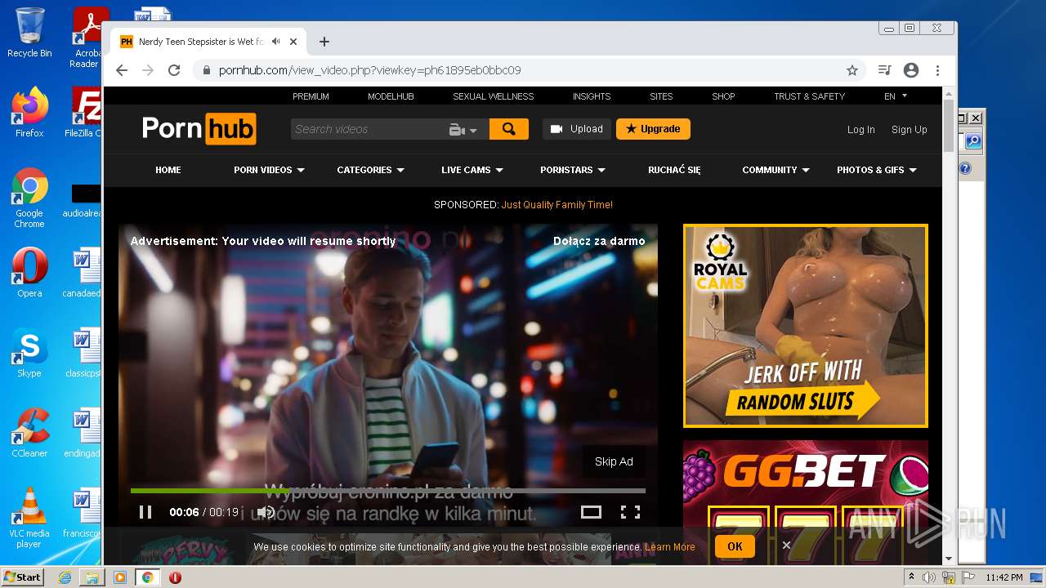Image resolution: width=1046 pixels, height=588 pixels.
Task: Open Internet Explorer from the taskbar
Action: tap(65, 577)
